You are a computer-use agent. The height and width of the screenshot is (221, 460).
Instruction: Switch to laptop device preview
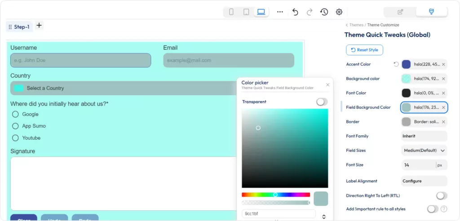(261, 12)
